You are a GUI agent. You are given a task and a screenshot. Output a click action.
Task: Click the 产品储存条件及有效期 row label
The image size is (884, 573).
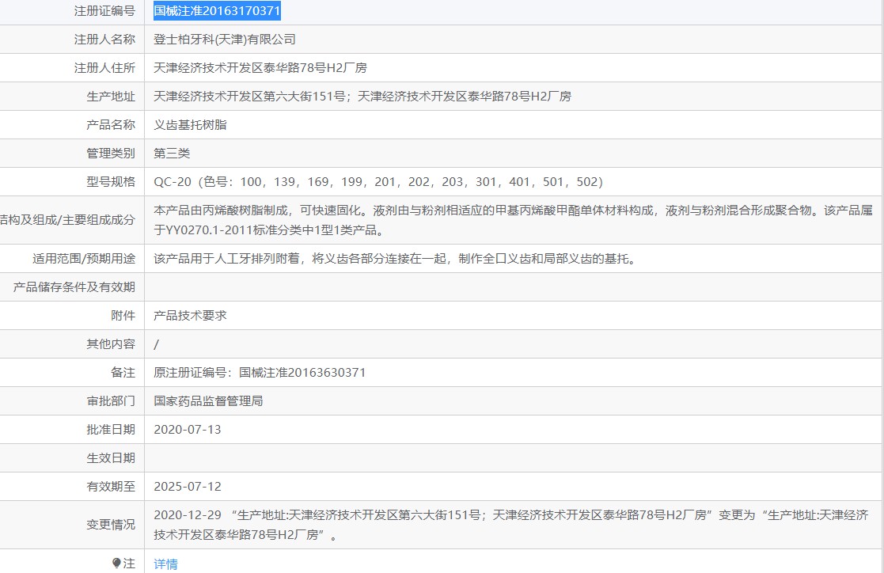point(74,287)
